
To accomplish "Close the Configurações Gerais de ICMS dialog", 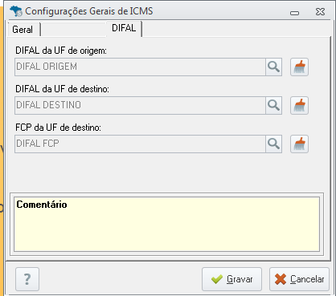I will coord(320,12).
